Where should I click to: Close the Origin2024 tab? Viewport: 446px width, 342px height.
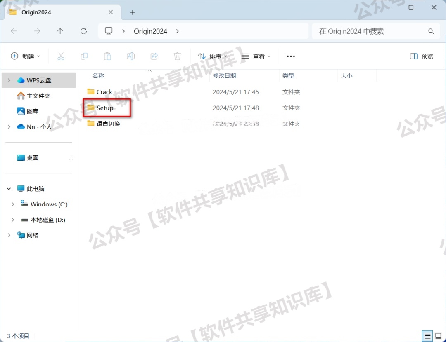111,12
